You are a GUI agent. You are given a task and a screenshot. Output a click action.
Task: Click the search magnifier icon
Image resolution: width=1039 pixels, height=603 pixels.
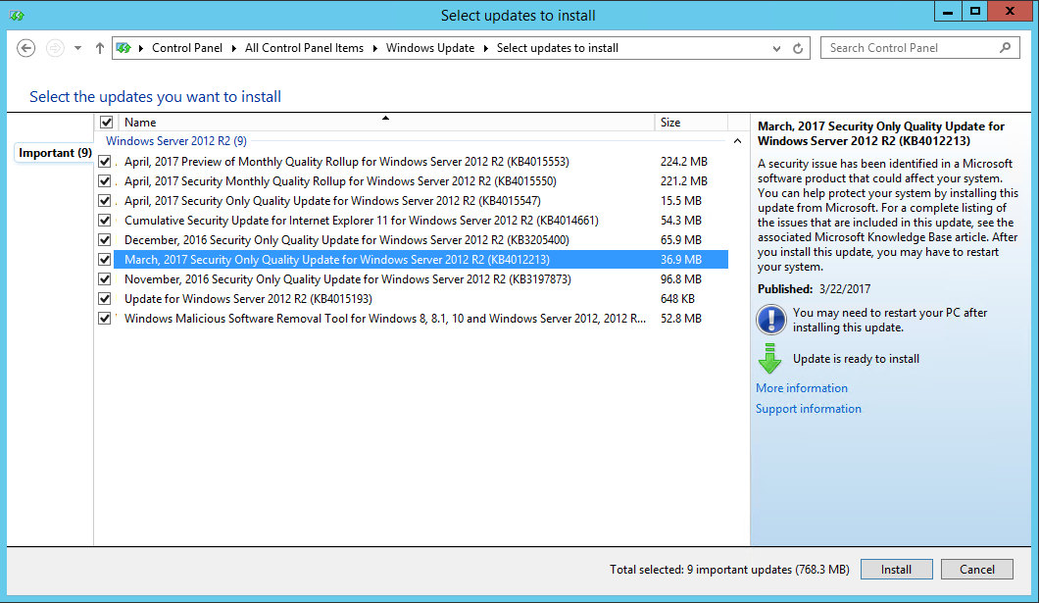pos(1006,48)
